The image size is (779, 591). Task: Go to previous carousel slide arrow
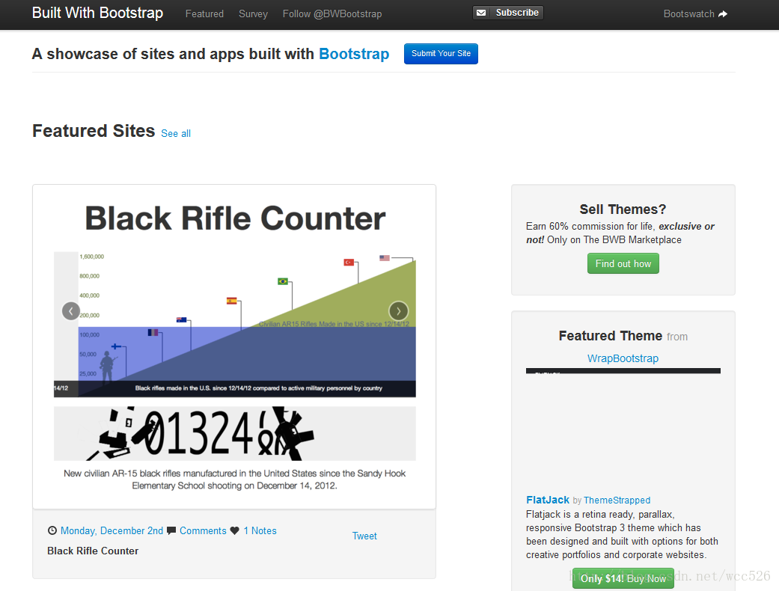pyautogui.click(x=71, y=311)
